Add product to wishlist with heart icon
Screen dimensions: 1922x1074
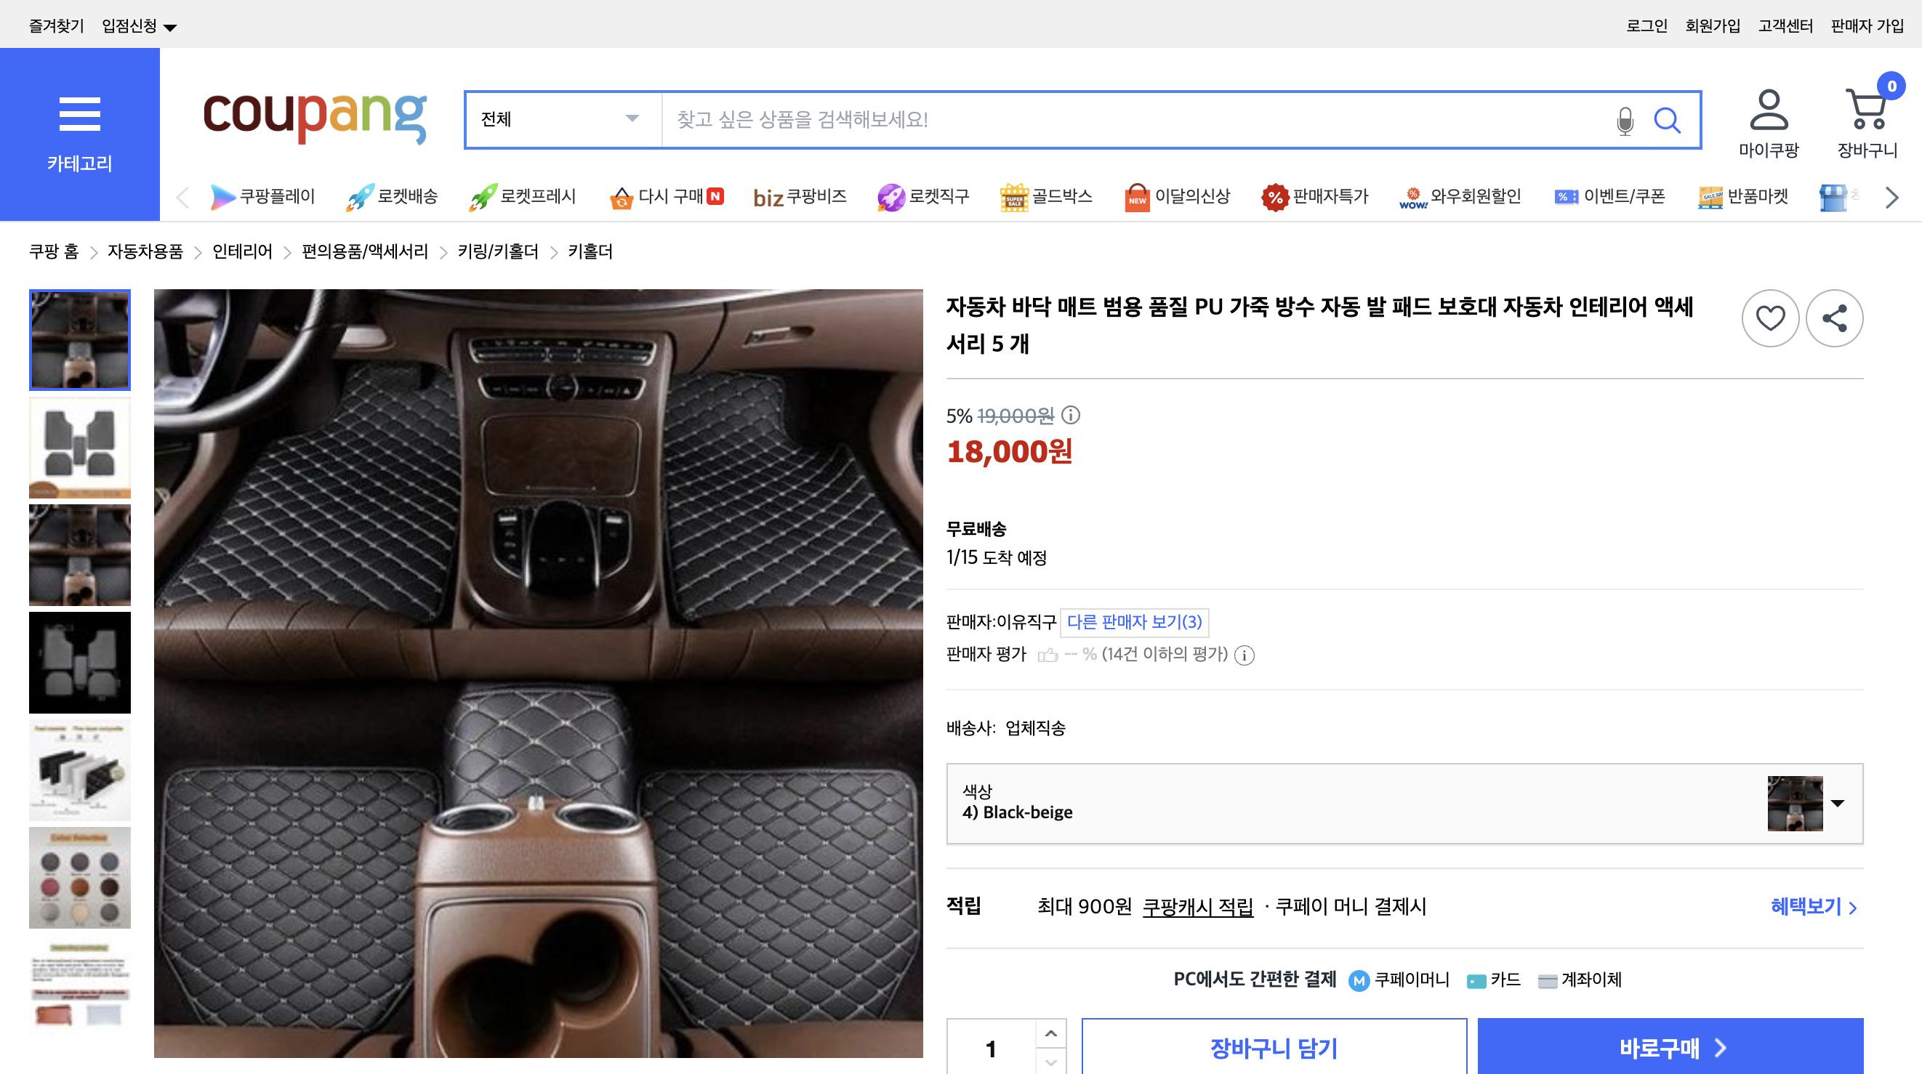coord(1771,318)
